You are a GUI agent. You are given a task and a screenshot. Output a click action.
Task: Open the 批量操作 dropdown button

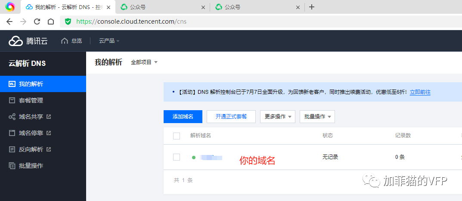(x=317, y=116)
